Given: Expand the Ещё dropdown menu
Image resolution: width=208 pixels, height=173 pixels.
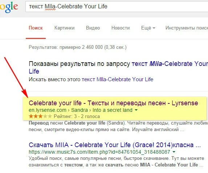Looking at the screenshot, I should coord(148,28).
